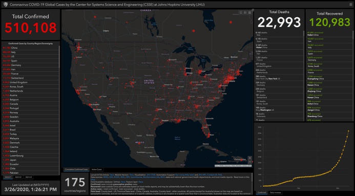The image size is (355, 196).
Task: Click Hubei China entry in Total Recovered list
Action: pos(329,34)
